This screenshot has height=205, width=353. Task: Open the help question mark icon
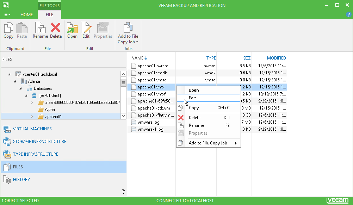pos(348,14)
